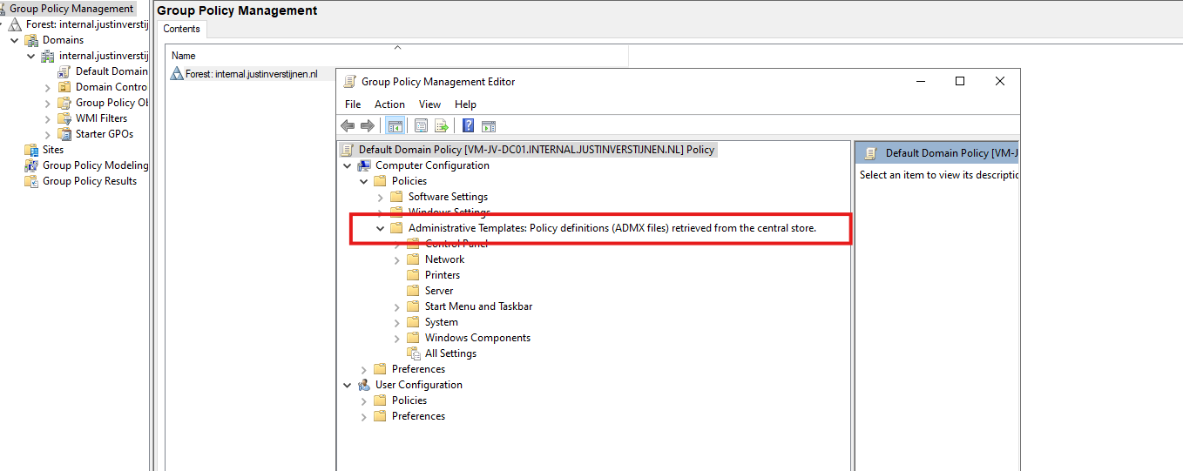Switch to the Contents tab
This screenshot has height=471, width=1183.
point(182,29)
